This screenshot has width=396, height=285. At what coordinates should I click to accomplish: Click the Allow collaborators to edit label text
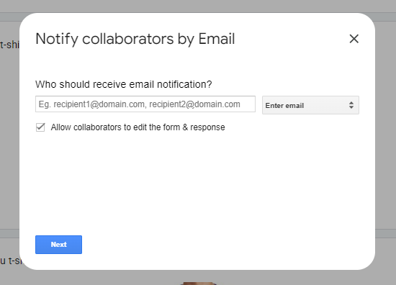pyautogui.click(x=138, y=127)
